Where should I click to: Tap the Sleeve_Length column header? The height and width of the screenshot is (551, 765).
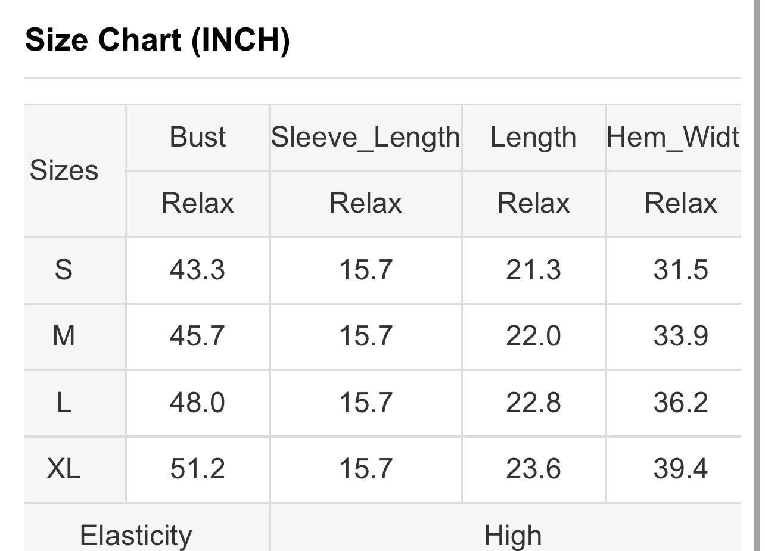(365, 138)
